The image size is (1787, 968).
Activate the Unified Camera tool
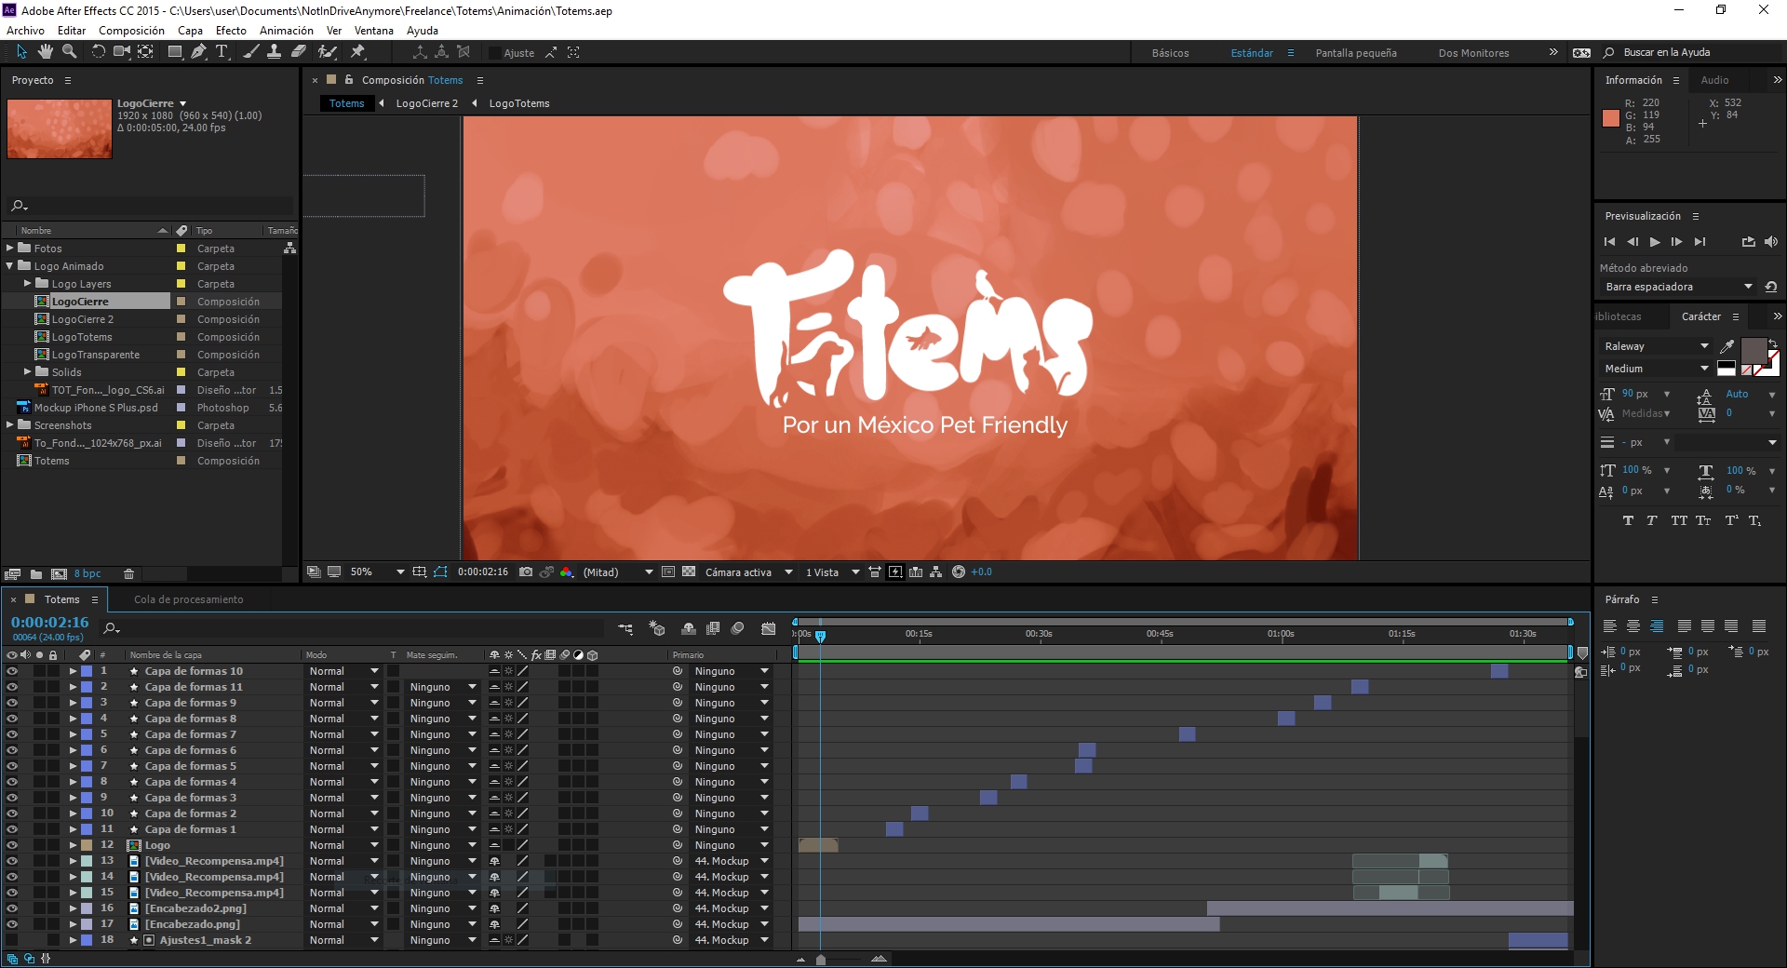pos(122,52)
